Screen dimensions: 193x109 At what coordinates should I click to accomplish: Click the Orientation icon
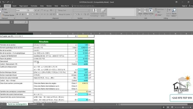point(51,11)
